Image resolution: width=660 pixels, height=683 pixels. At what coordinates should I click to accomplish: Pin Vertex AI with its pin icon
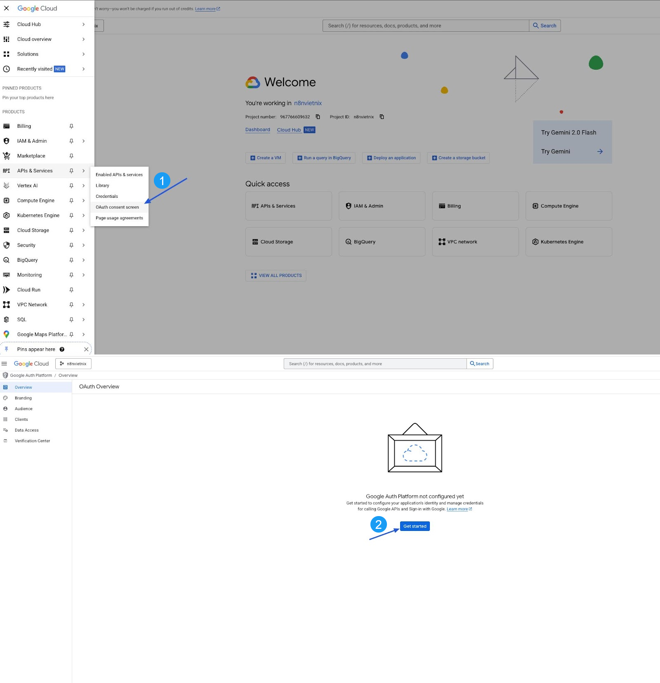(71, 185)
